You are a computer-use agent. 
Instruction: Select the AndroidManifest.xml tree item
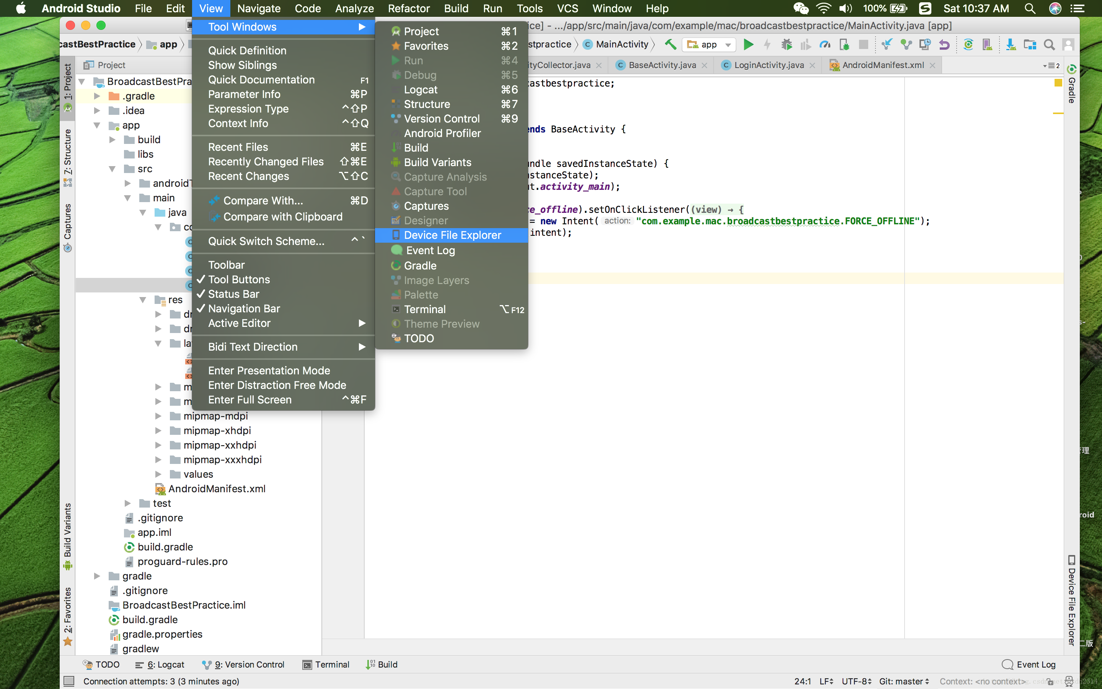pos(217,488)
